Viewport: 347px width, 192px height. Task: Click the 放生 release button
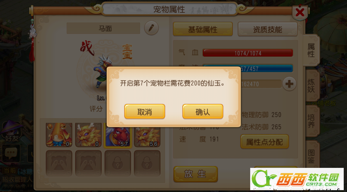pyautogui.click(x=196, y=174)
